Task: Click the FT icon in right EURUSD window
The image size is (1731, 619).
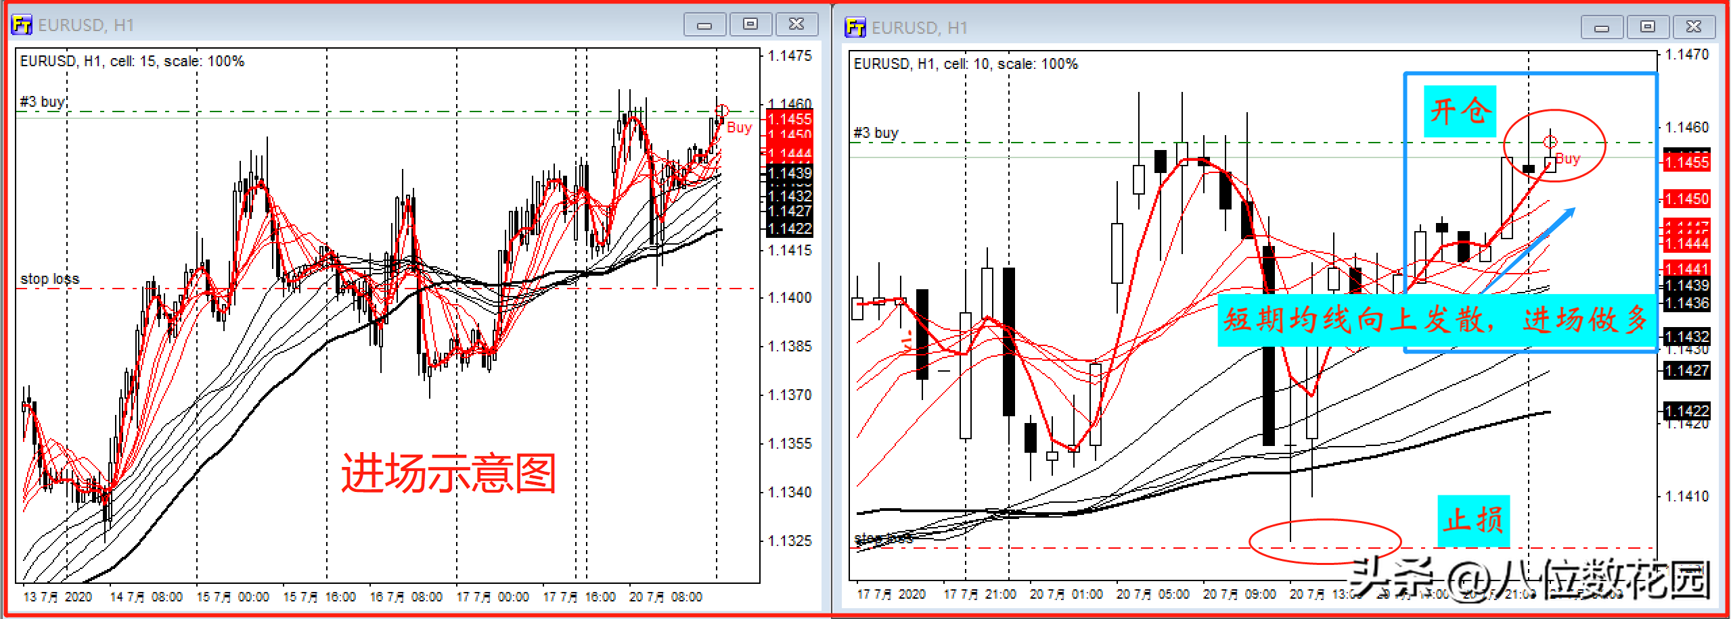Action: [x=855, y=28]
